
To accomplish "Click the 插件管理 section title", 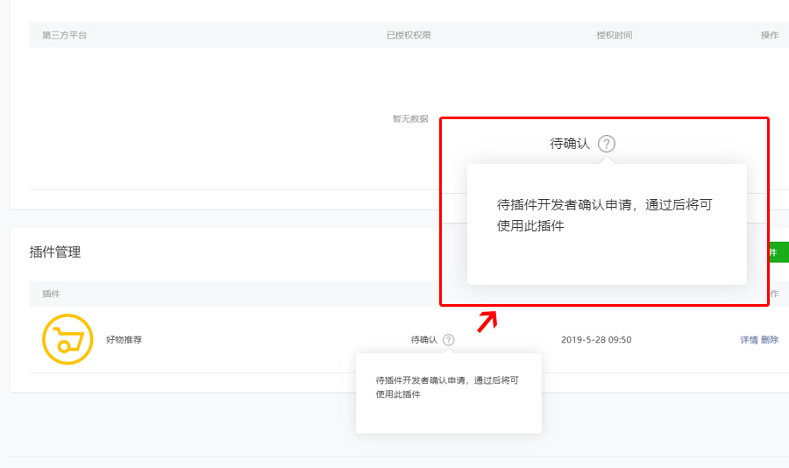I will tap(55, 252).
